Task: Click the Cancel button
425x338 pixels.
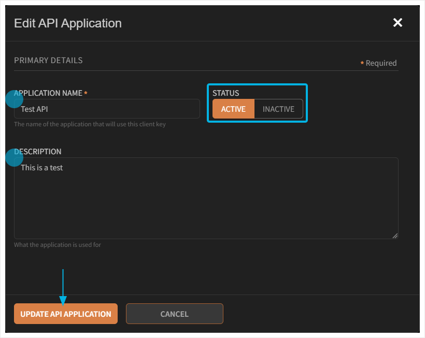Action: click(175, 314)
